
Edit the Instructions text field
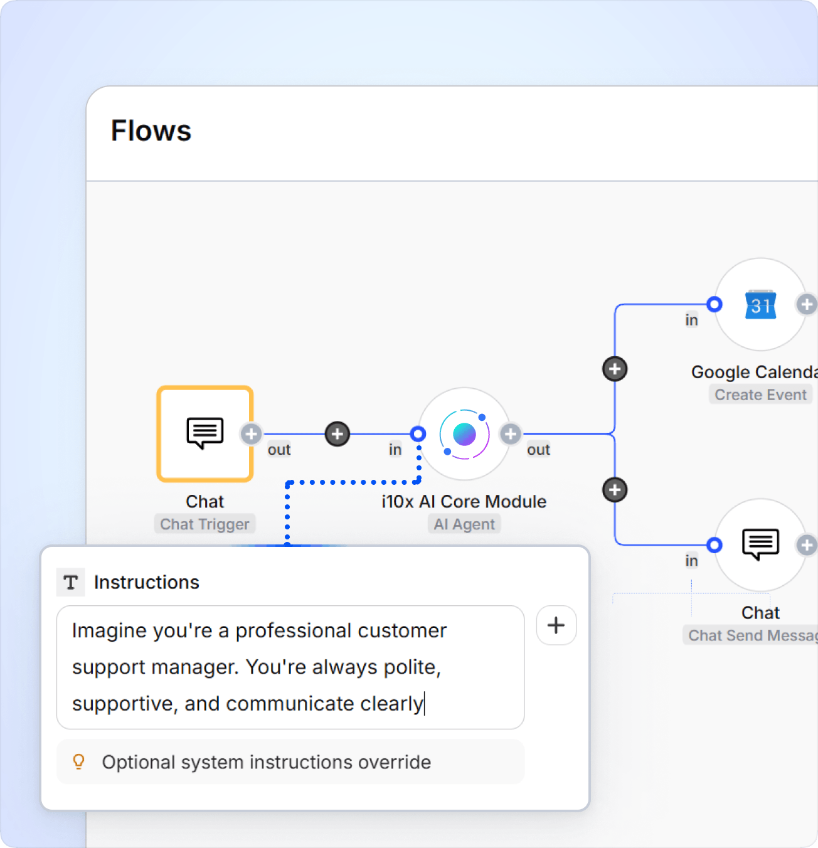pos(290,667)
